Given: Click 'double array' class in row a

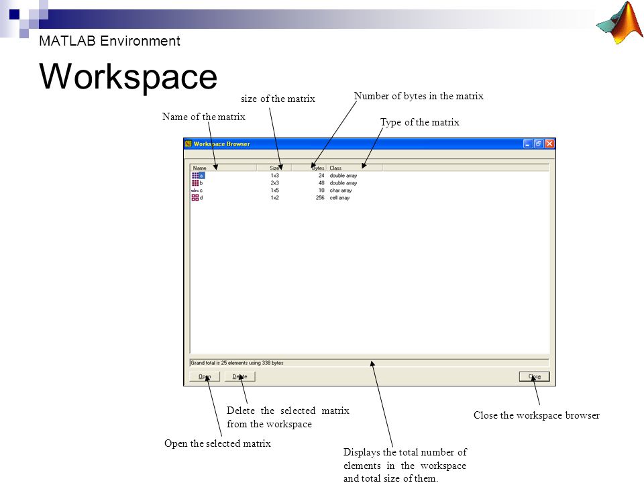Looking at the screenshot, I should pos(343,175).
